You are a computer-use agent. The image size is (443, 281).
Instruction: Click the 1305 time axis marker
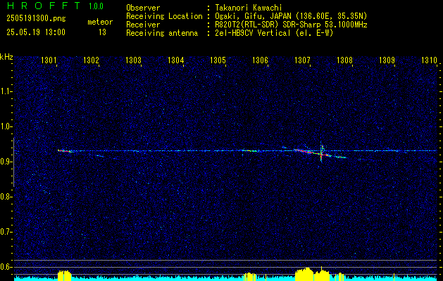coord(218,60)
